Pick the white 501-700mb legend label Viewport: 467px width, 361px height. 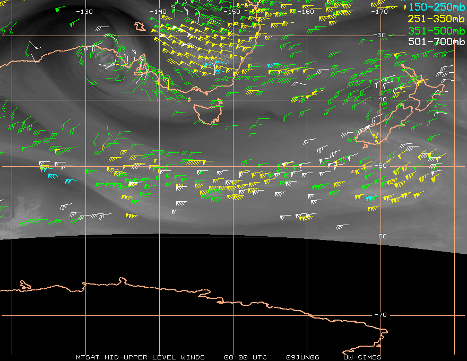[x=436, y=41]
